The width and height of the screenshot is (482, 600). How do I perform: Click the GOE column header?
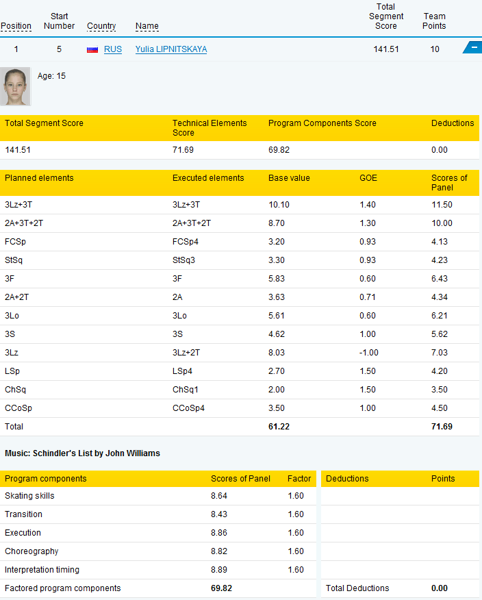[368, 178]
